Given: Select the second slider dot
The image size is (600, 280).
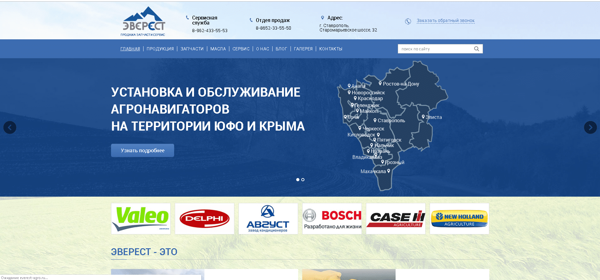Looking at the screenshot, I should 303,180.
